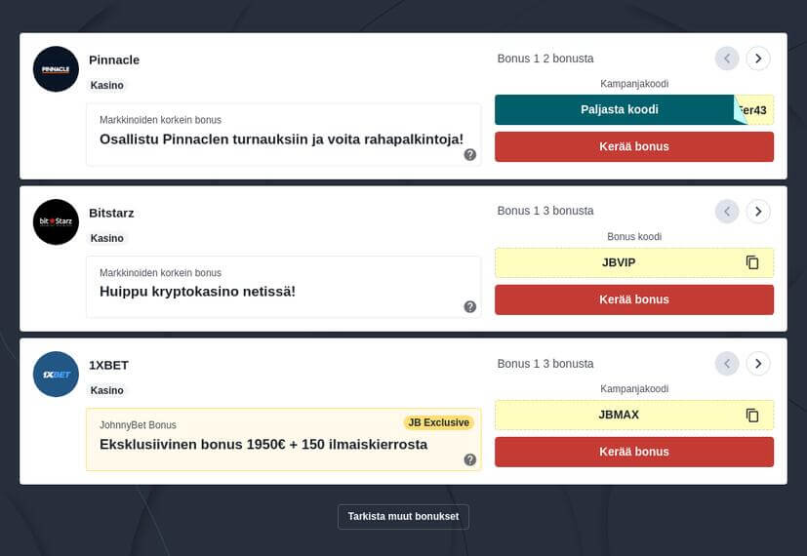Go to previous Pinnacle bonus
The height and width of the screenshot is (556, 807).
[x=727, y=59]
